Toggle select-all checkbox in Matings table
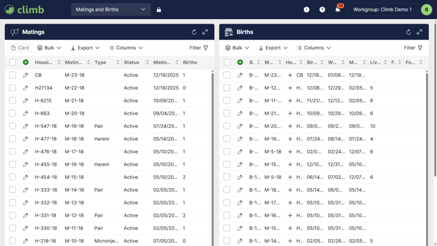The width and height of the screenshot is (437, 246). click(x=12, y=62)
